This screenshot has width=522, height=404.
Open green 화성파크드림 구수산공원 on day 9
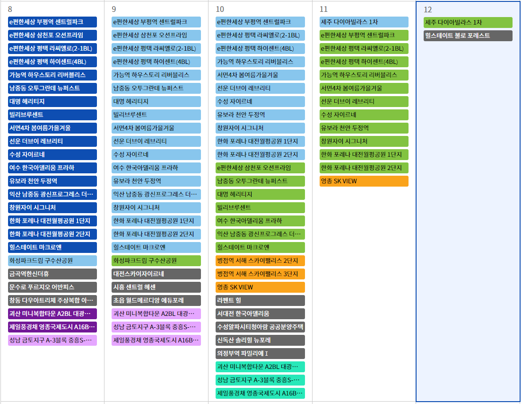coord(156,260)
